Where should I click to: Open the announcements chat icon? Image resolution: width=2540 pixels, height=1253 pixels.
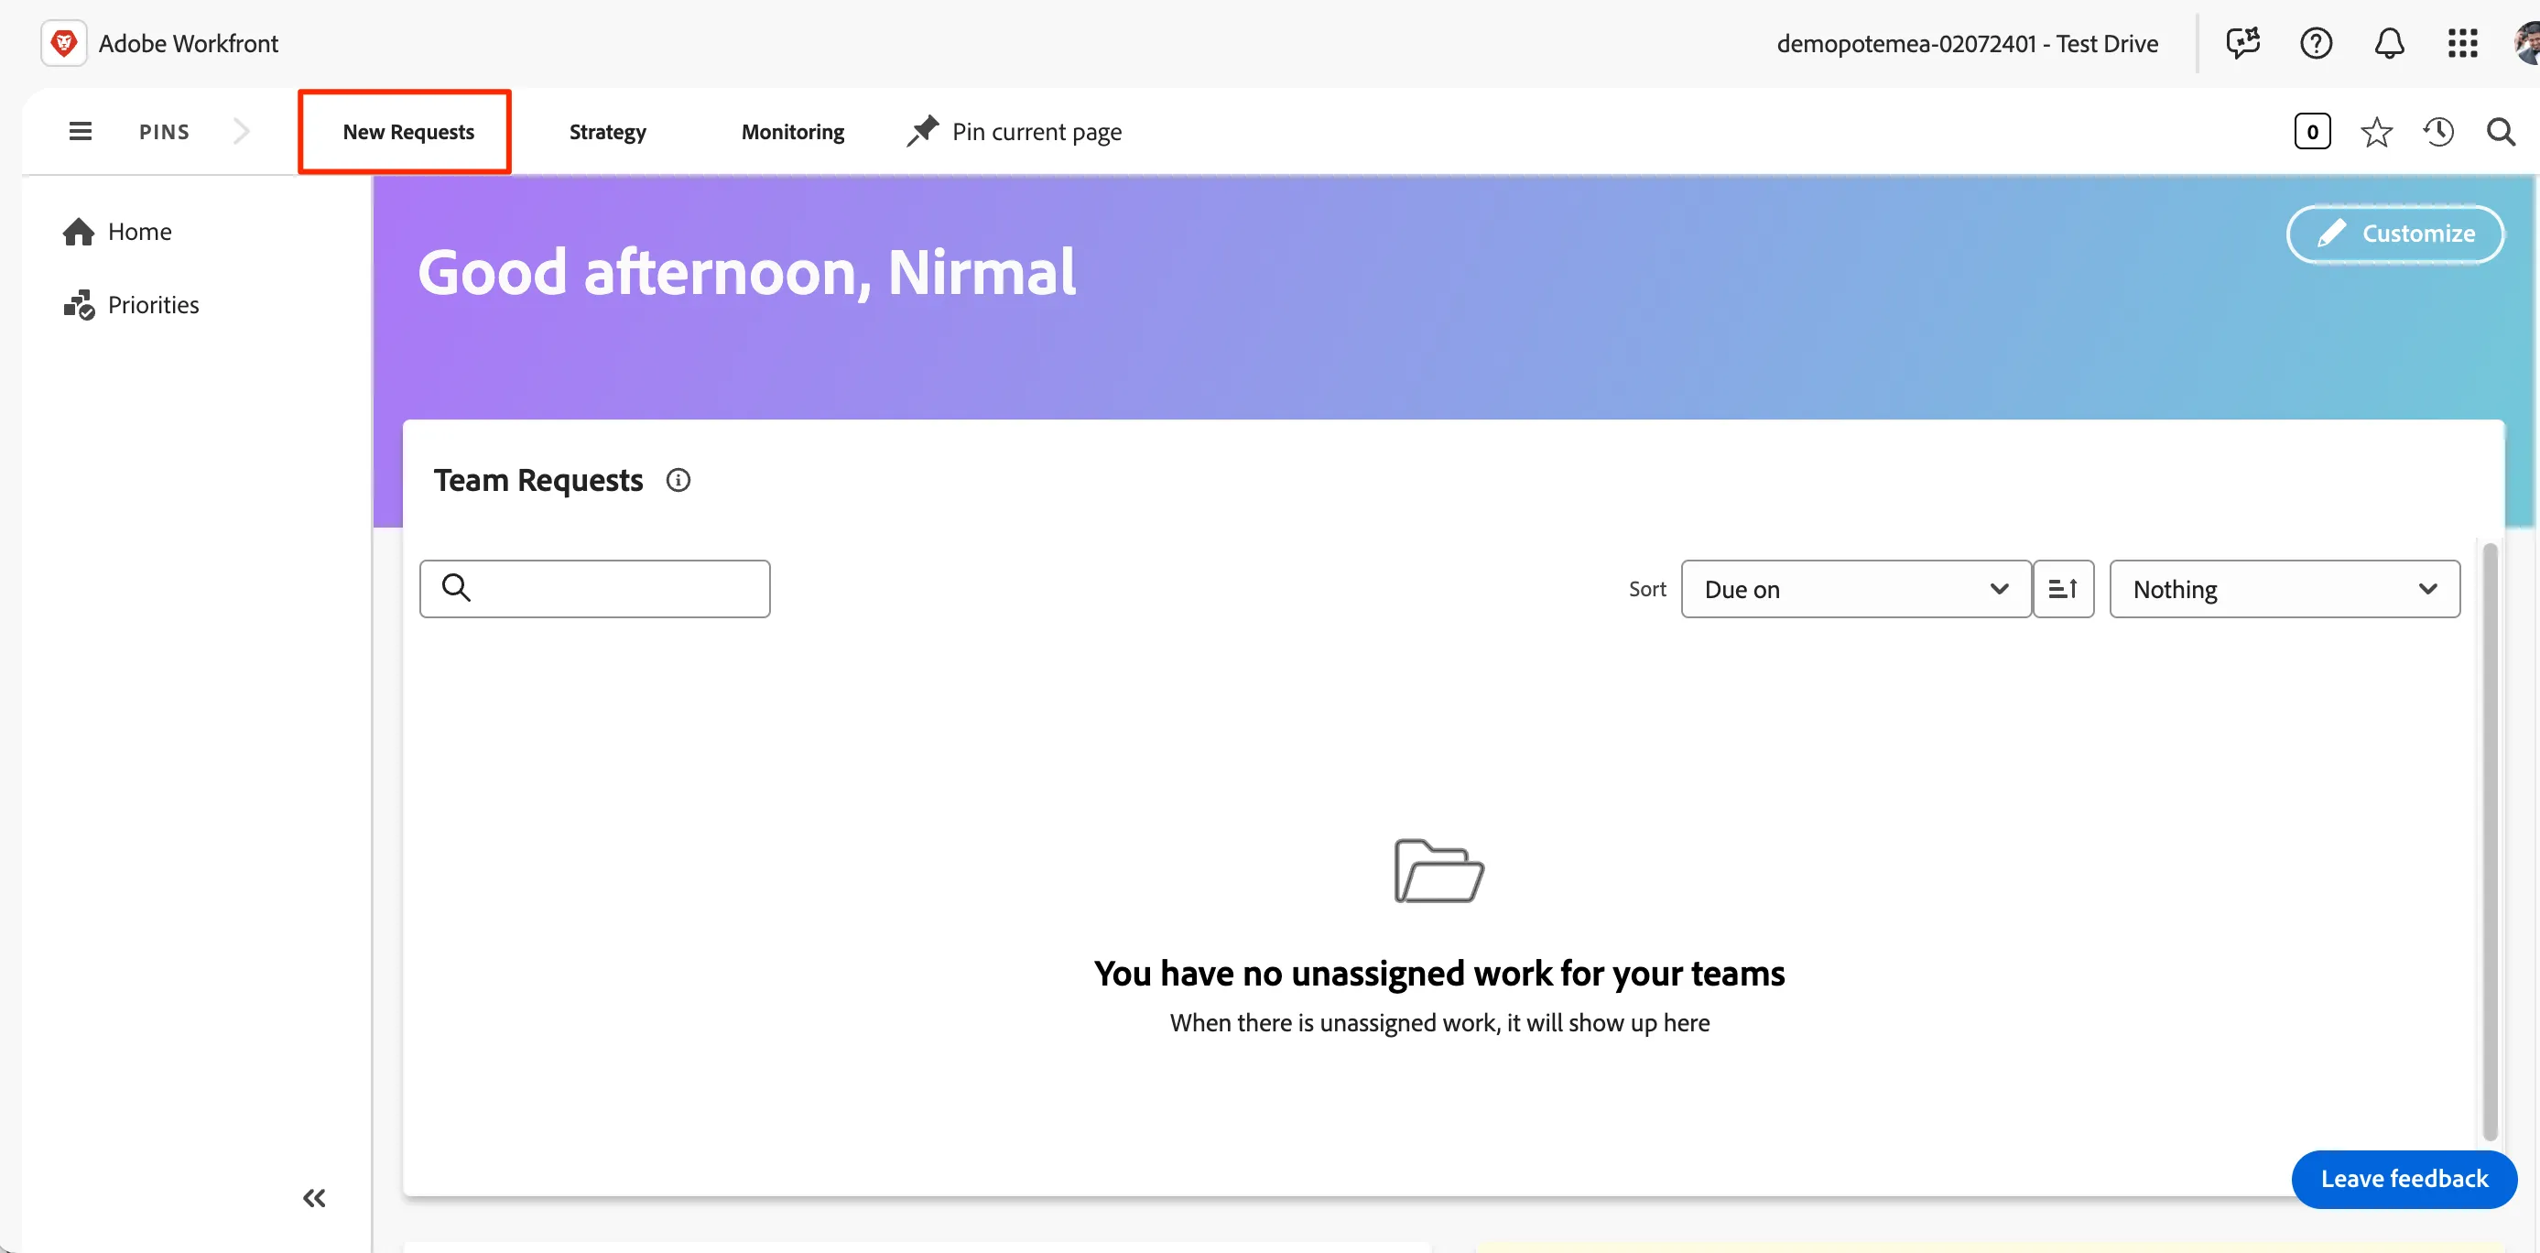click(2242, 43)
